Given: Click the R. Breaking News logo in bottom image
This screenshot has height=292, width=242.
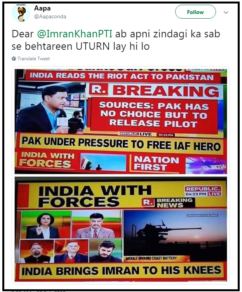Looking at the screenshot, I should tap(168, 203).
